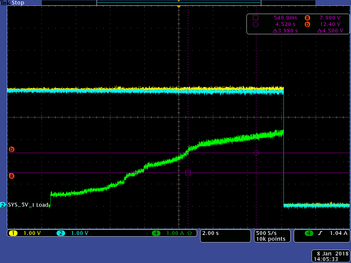Click the 1.04 A trigger level readout
The image size is (351, 263).
point(339,233)
